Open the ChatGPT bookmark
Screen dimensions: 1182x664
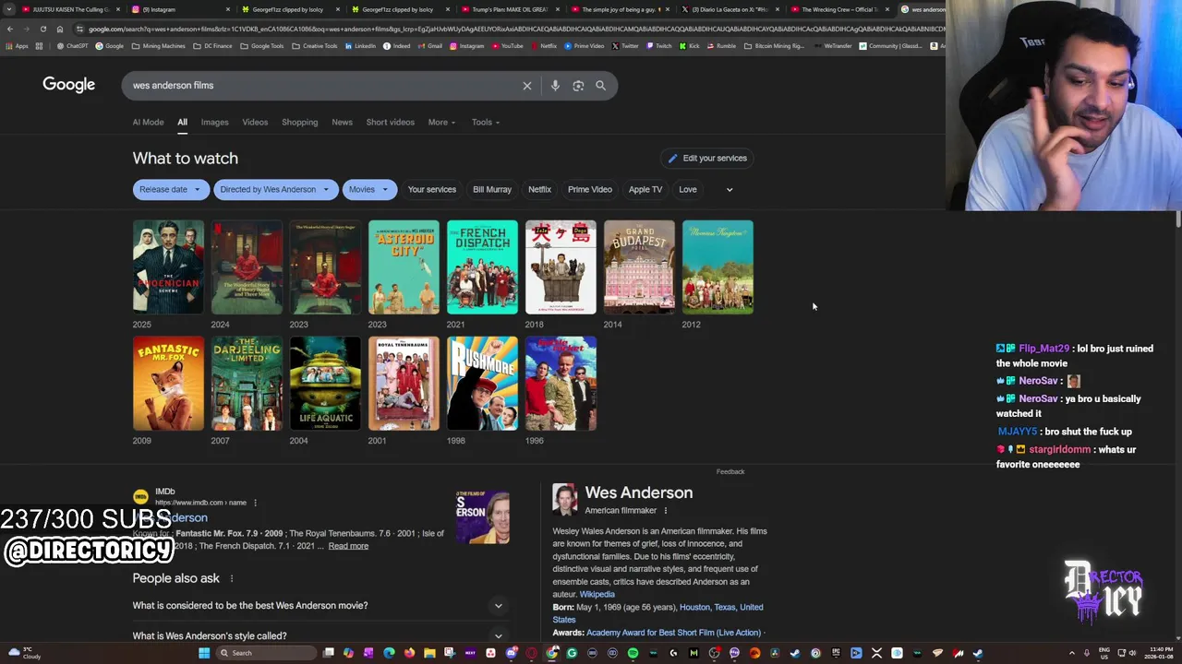pyautogui.click(x=73, y=46)
